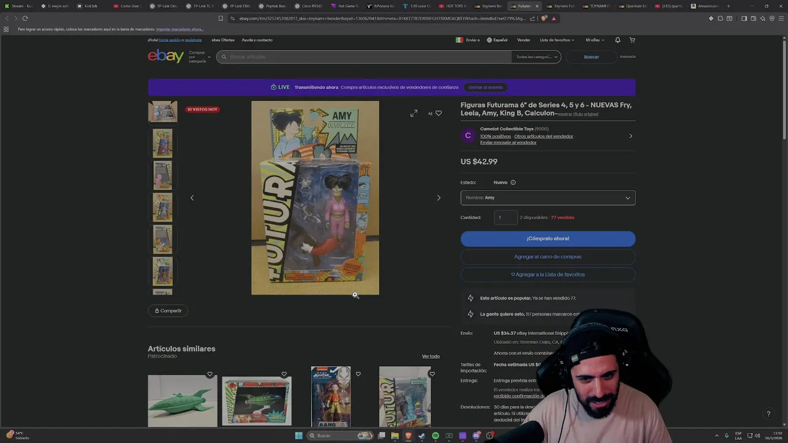Favorite the Futurama box similar item

pos(432,374)
